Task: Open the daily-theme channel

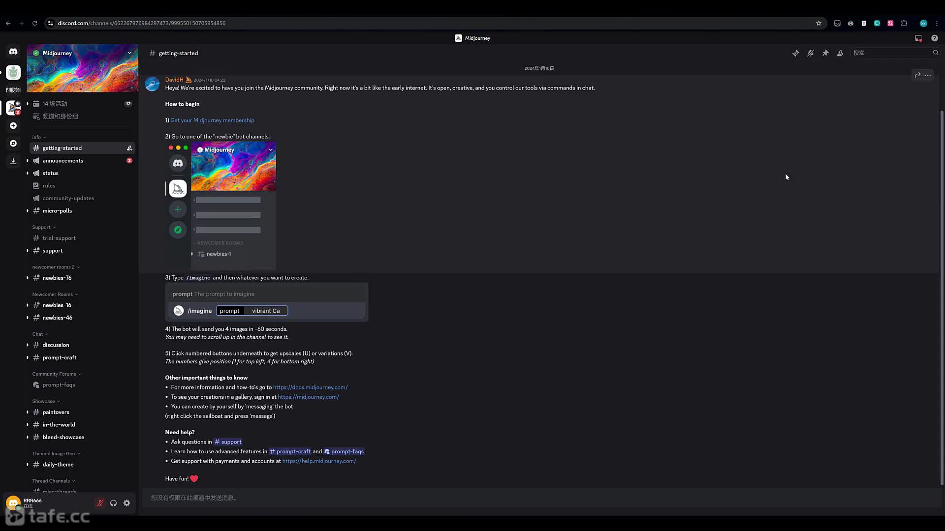Action: pyautogui.click(x=82, y=465)
